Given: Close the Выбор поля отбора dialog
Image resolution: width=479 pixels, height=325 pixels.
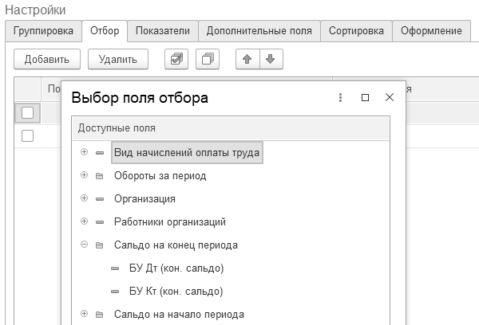Looking at the screenshot, I should (390, 98).
